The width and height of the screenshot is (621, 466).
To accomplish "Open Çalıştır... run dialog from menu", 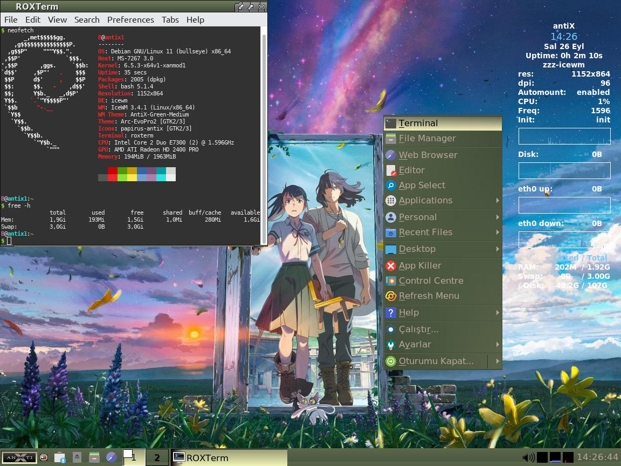I will coord(443,330).
